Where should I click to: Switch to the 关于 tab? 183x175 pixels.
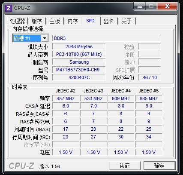(126, 21)
